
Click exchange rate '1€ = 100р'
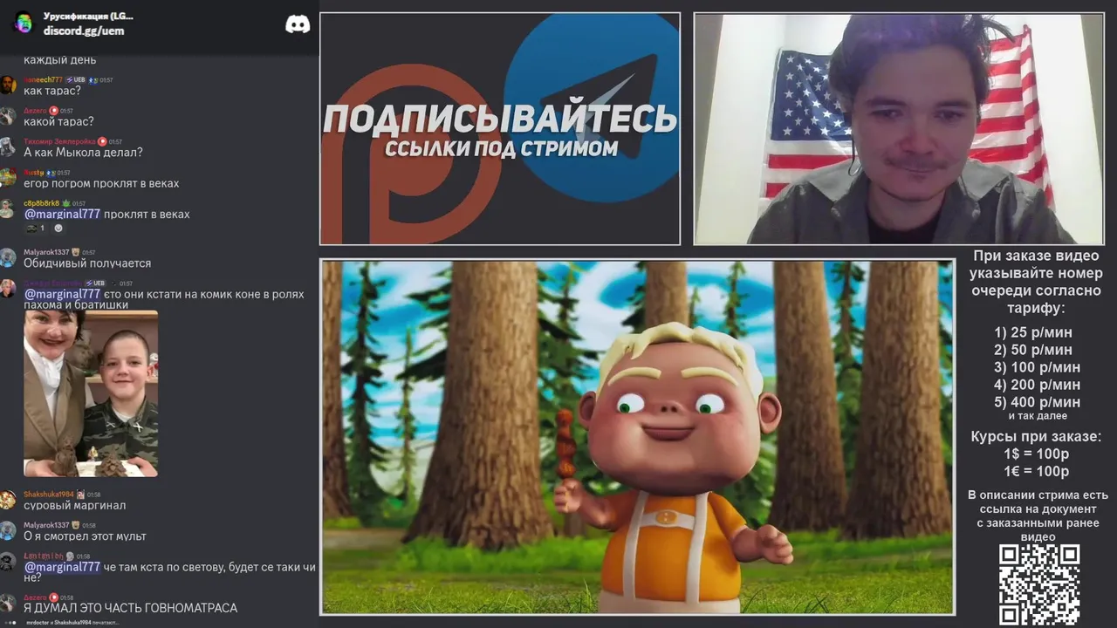[x=1037, y=472]
